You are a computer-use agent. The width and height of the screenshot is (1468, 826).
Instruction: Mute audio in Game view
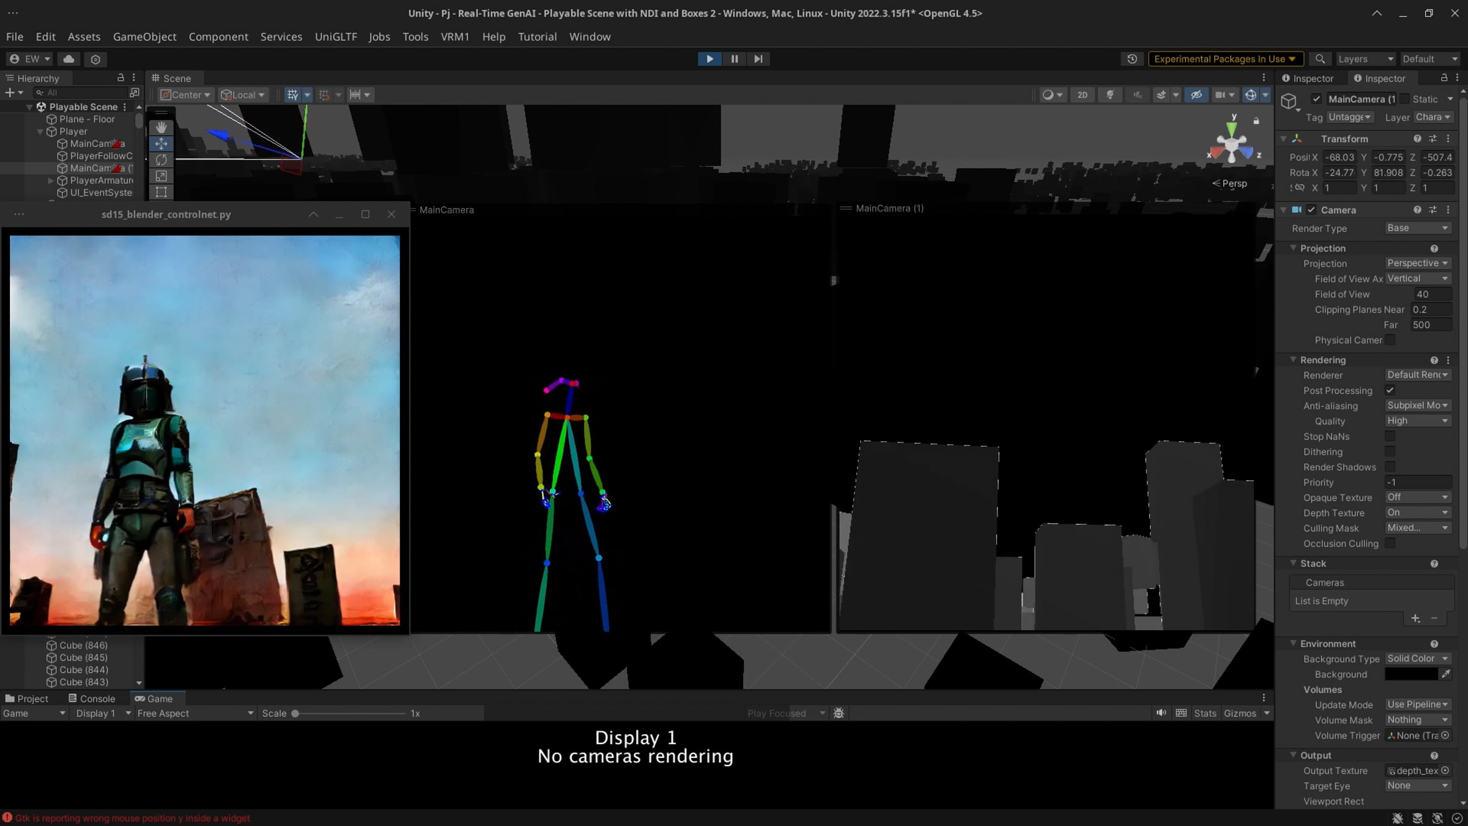coord(1160,713)
